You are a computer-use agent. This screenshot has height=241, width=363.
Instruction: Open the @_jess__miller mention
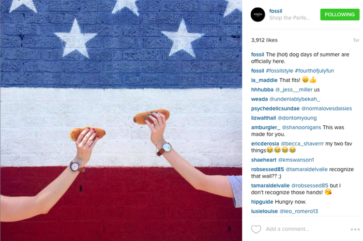click(294, 90)
